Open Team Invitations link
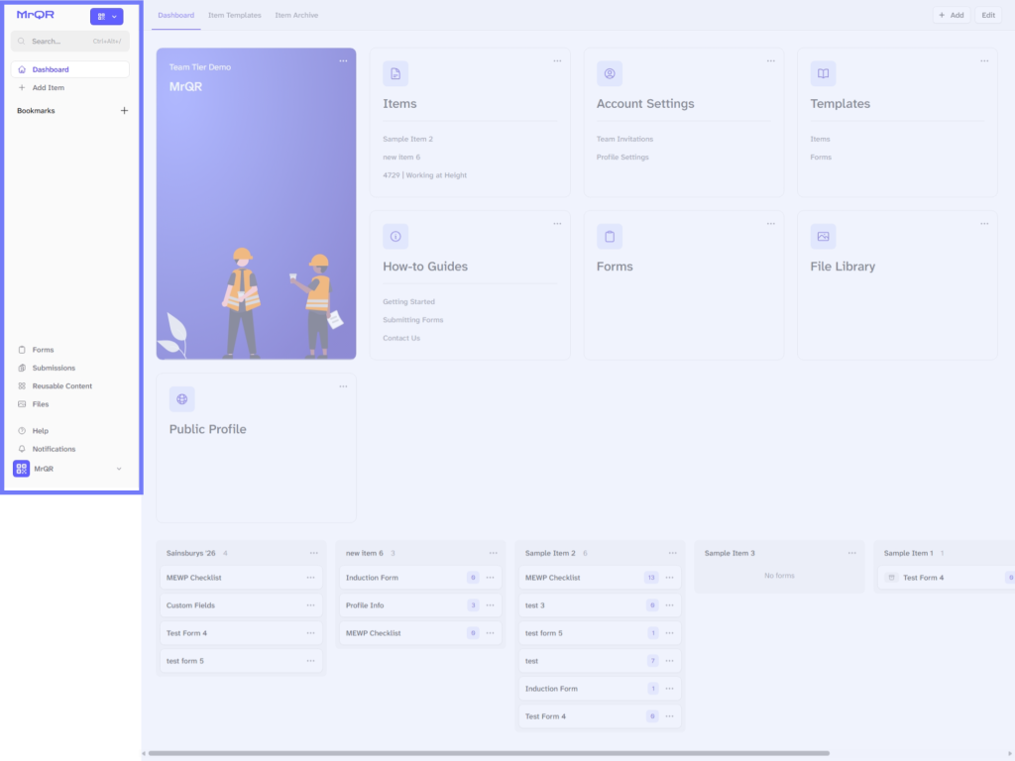Image resolution: width=1015 pixels, height=761 pixels. click(x=624, y=139)
